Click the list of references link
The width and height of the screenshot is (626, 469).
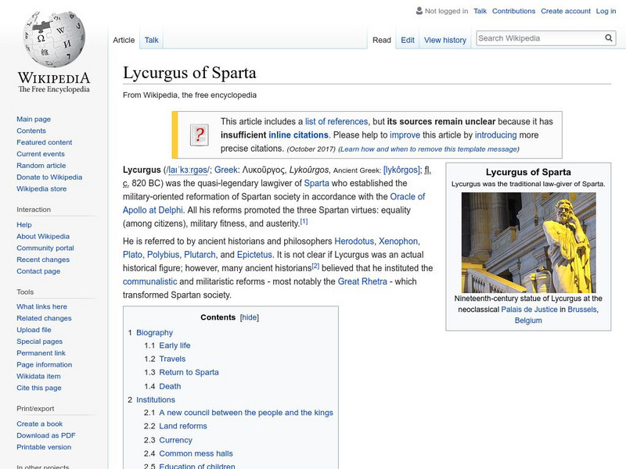pos(336,121)
